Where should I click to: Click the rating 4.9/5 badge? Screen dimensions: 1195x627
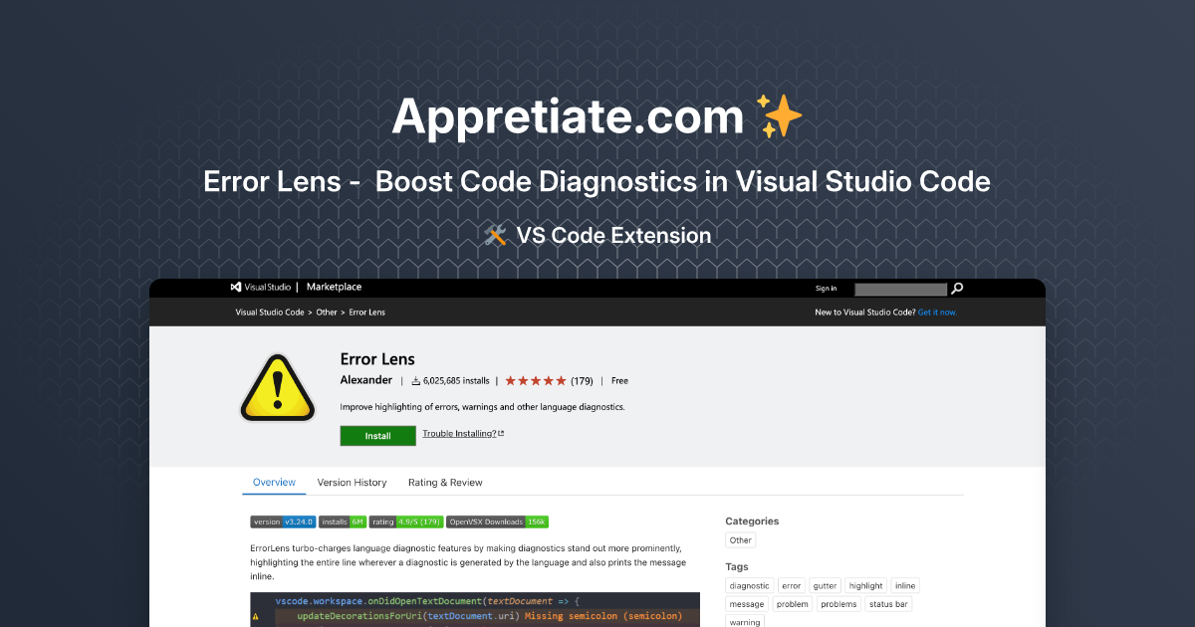tap(406, 522)
